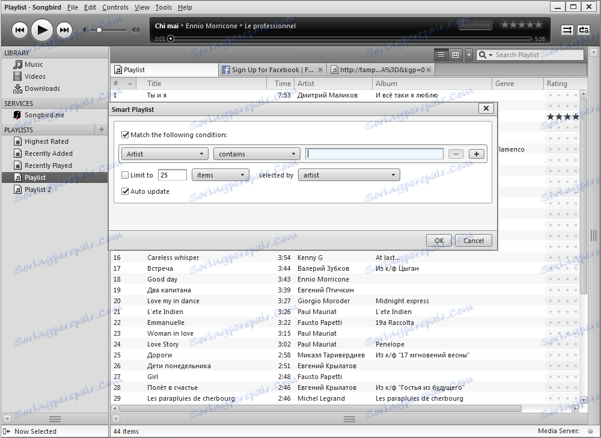
Task: Open the items unit dropdown
Action: point(221,175)
